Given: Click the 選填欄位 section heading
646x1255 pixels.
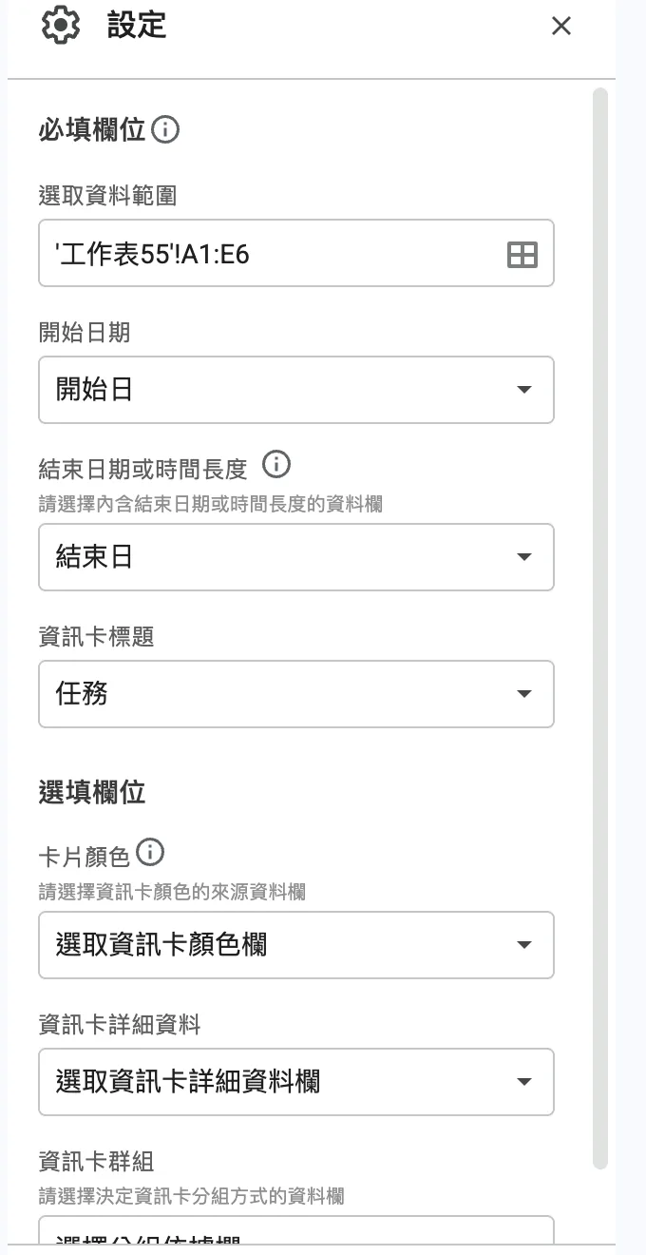Looking at the screenshot, I should (92, 792).
